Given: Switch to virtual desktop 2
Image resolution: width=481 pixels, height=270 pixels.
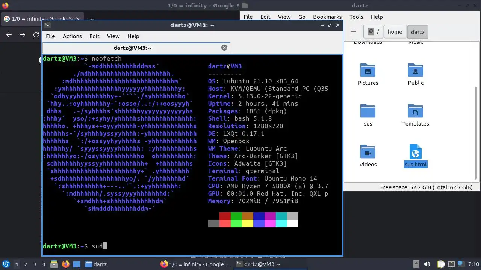Looking at the screenshot, I should [x=26, y=264].
